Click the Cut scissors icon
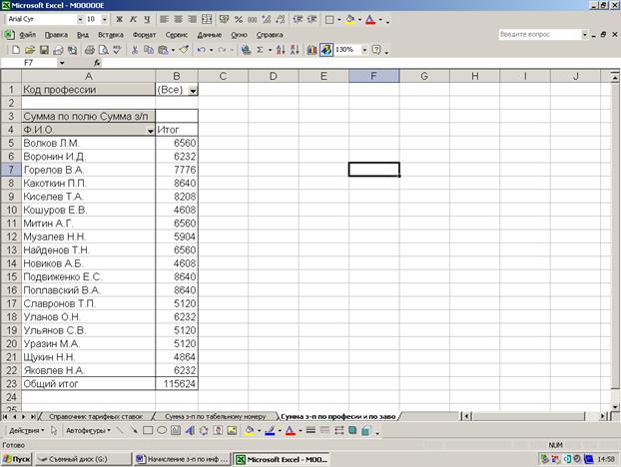Viewport: 621px width, 467px height. 135,49
